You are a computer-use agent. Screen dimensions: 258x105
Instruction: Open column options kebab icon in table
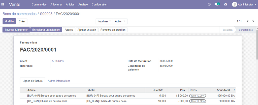tap(234, 90)
